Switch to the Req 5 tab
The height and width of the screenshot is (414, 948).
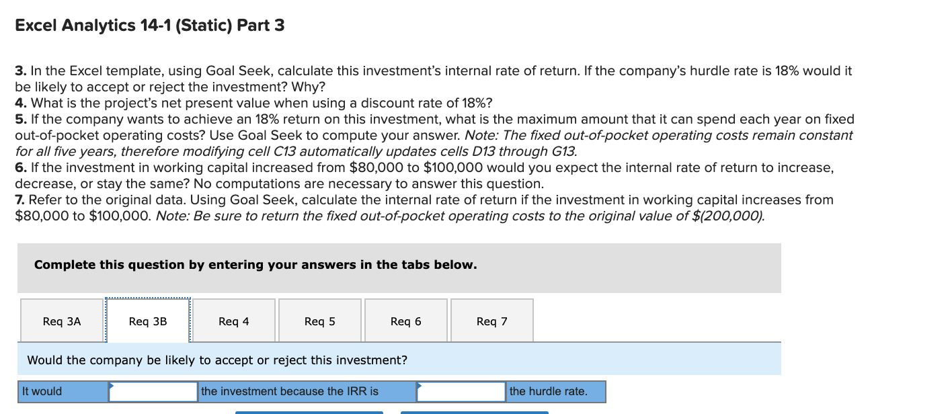(x=320, y=321)
